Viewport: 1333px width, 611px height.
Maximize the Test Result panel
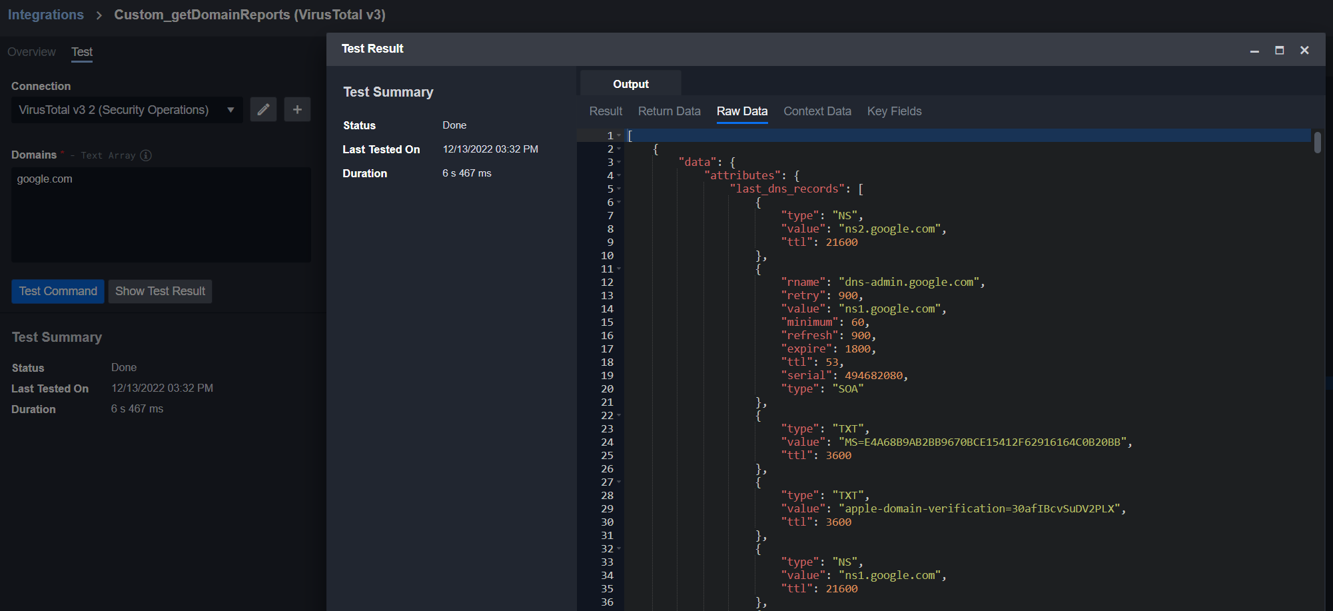pos(1279,51)
